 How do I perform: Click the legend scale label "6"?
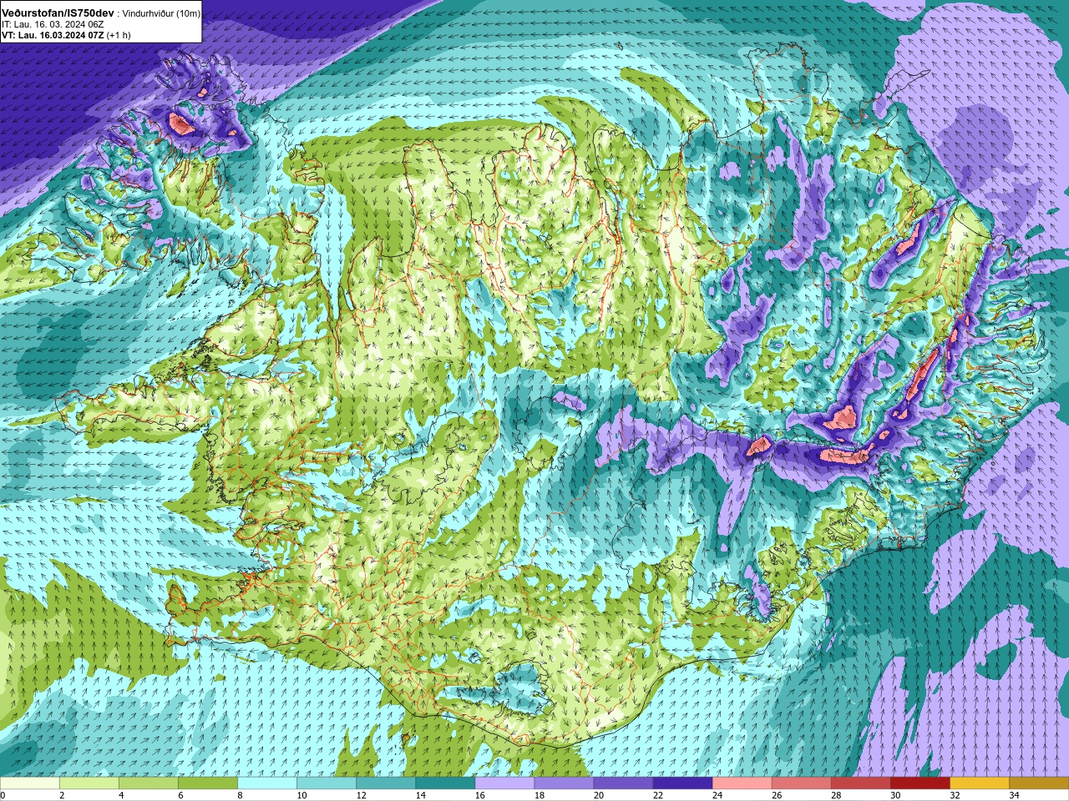[180, 795]
